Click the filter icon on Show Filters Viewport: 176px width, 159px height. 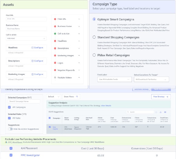coord(77,97)
